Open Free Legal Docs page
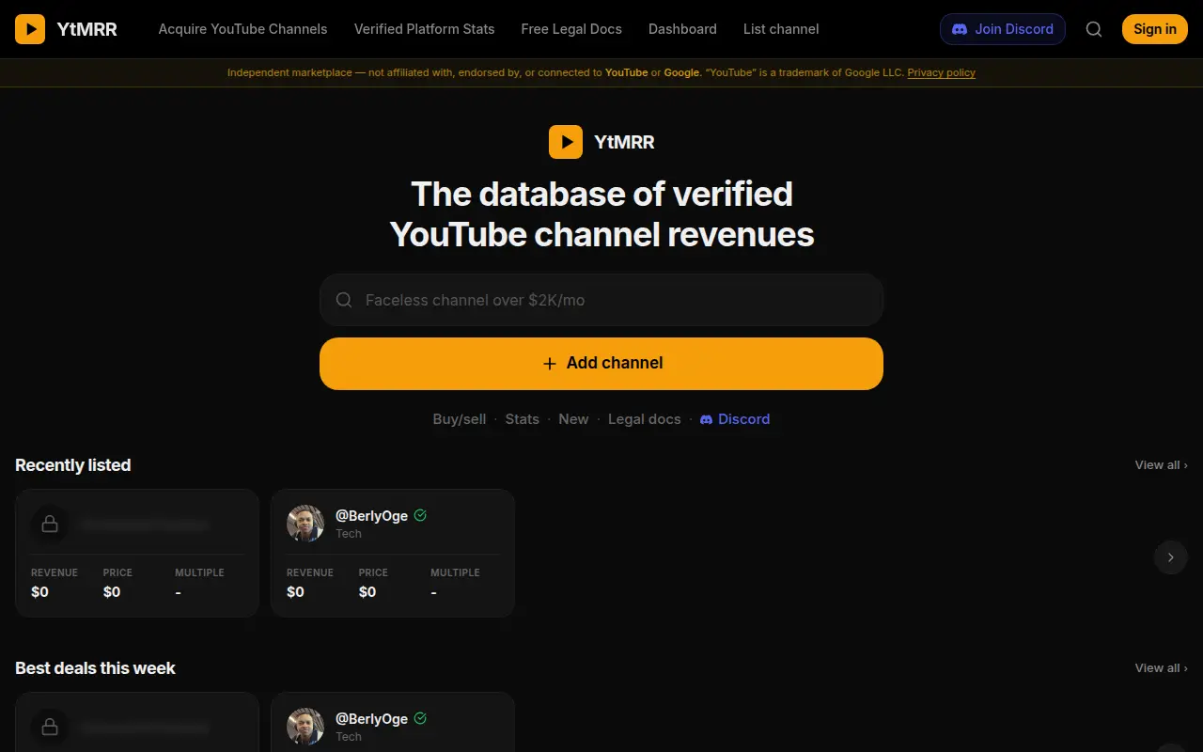Image resolution: width=1203 pixels, height=752 pixels. coord(571,29)
